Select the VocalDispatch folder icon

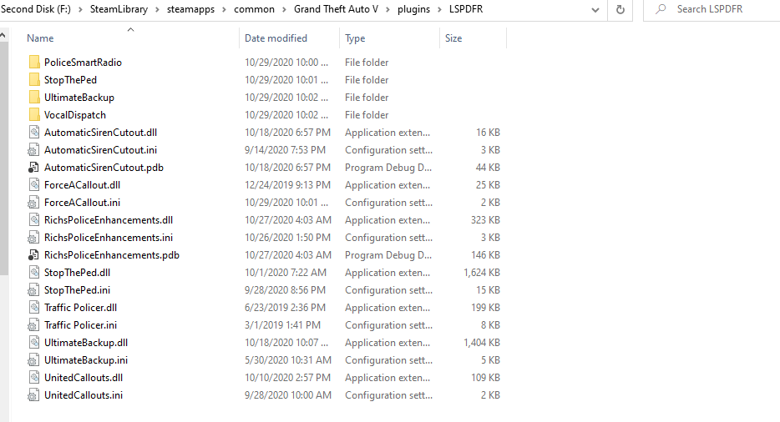(34, 115)
